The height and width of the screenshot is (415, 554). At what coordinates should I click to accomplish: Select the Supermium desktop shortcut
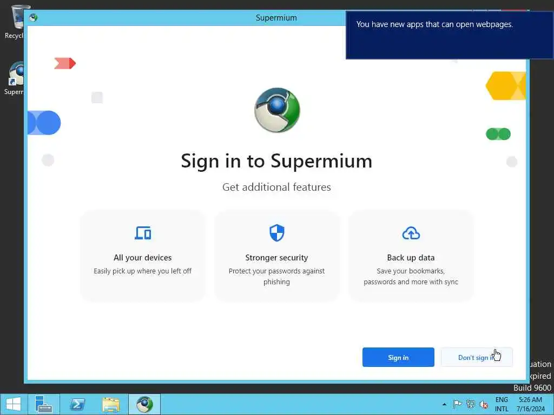tap(14, 78)
